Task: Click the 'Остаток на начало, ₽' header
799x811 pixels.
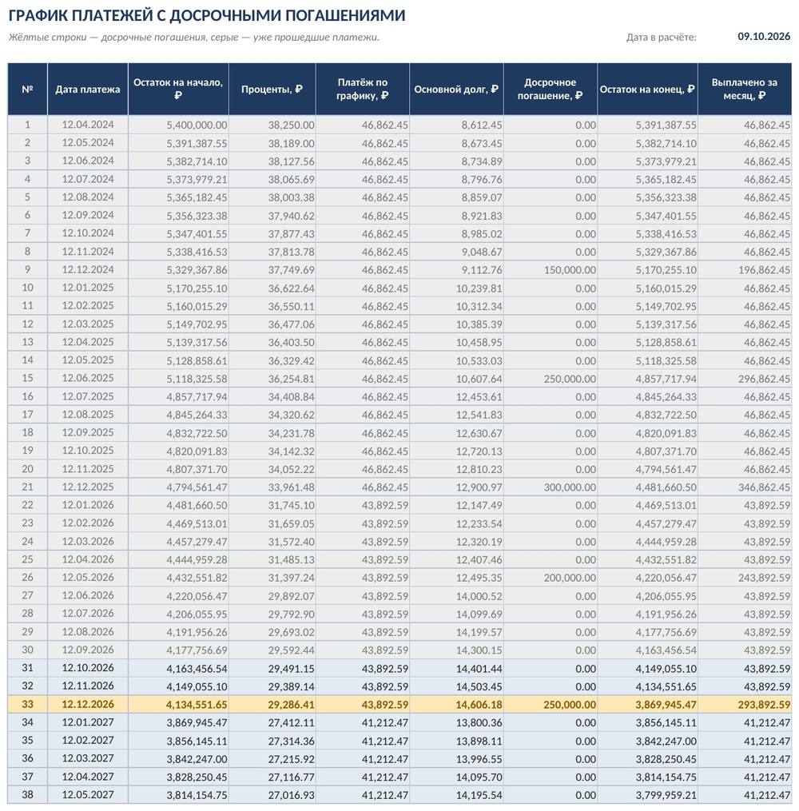Action: pos(178,89)
